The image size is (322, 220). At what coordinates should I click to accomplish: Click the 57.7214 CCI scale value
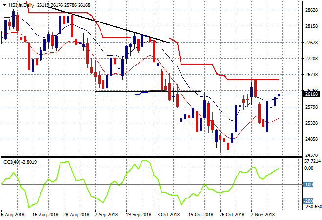pyautogui.click(x=312, y=161)
